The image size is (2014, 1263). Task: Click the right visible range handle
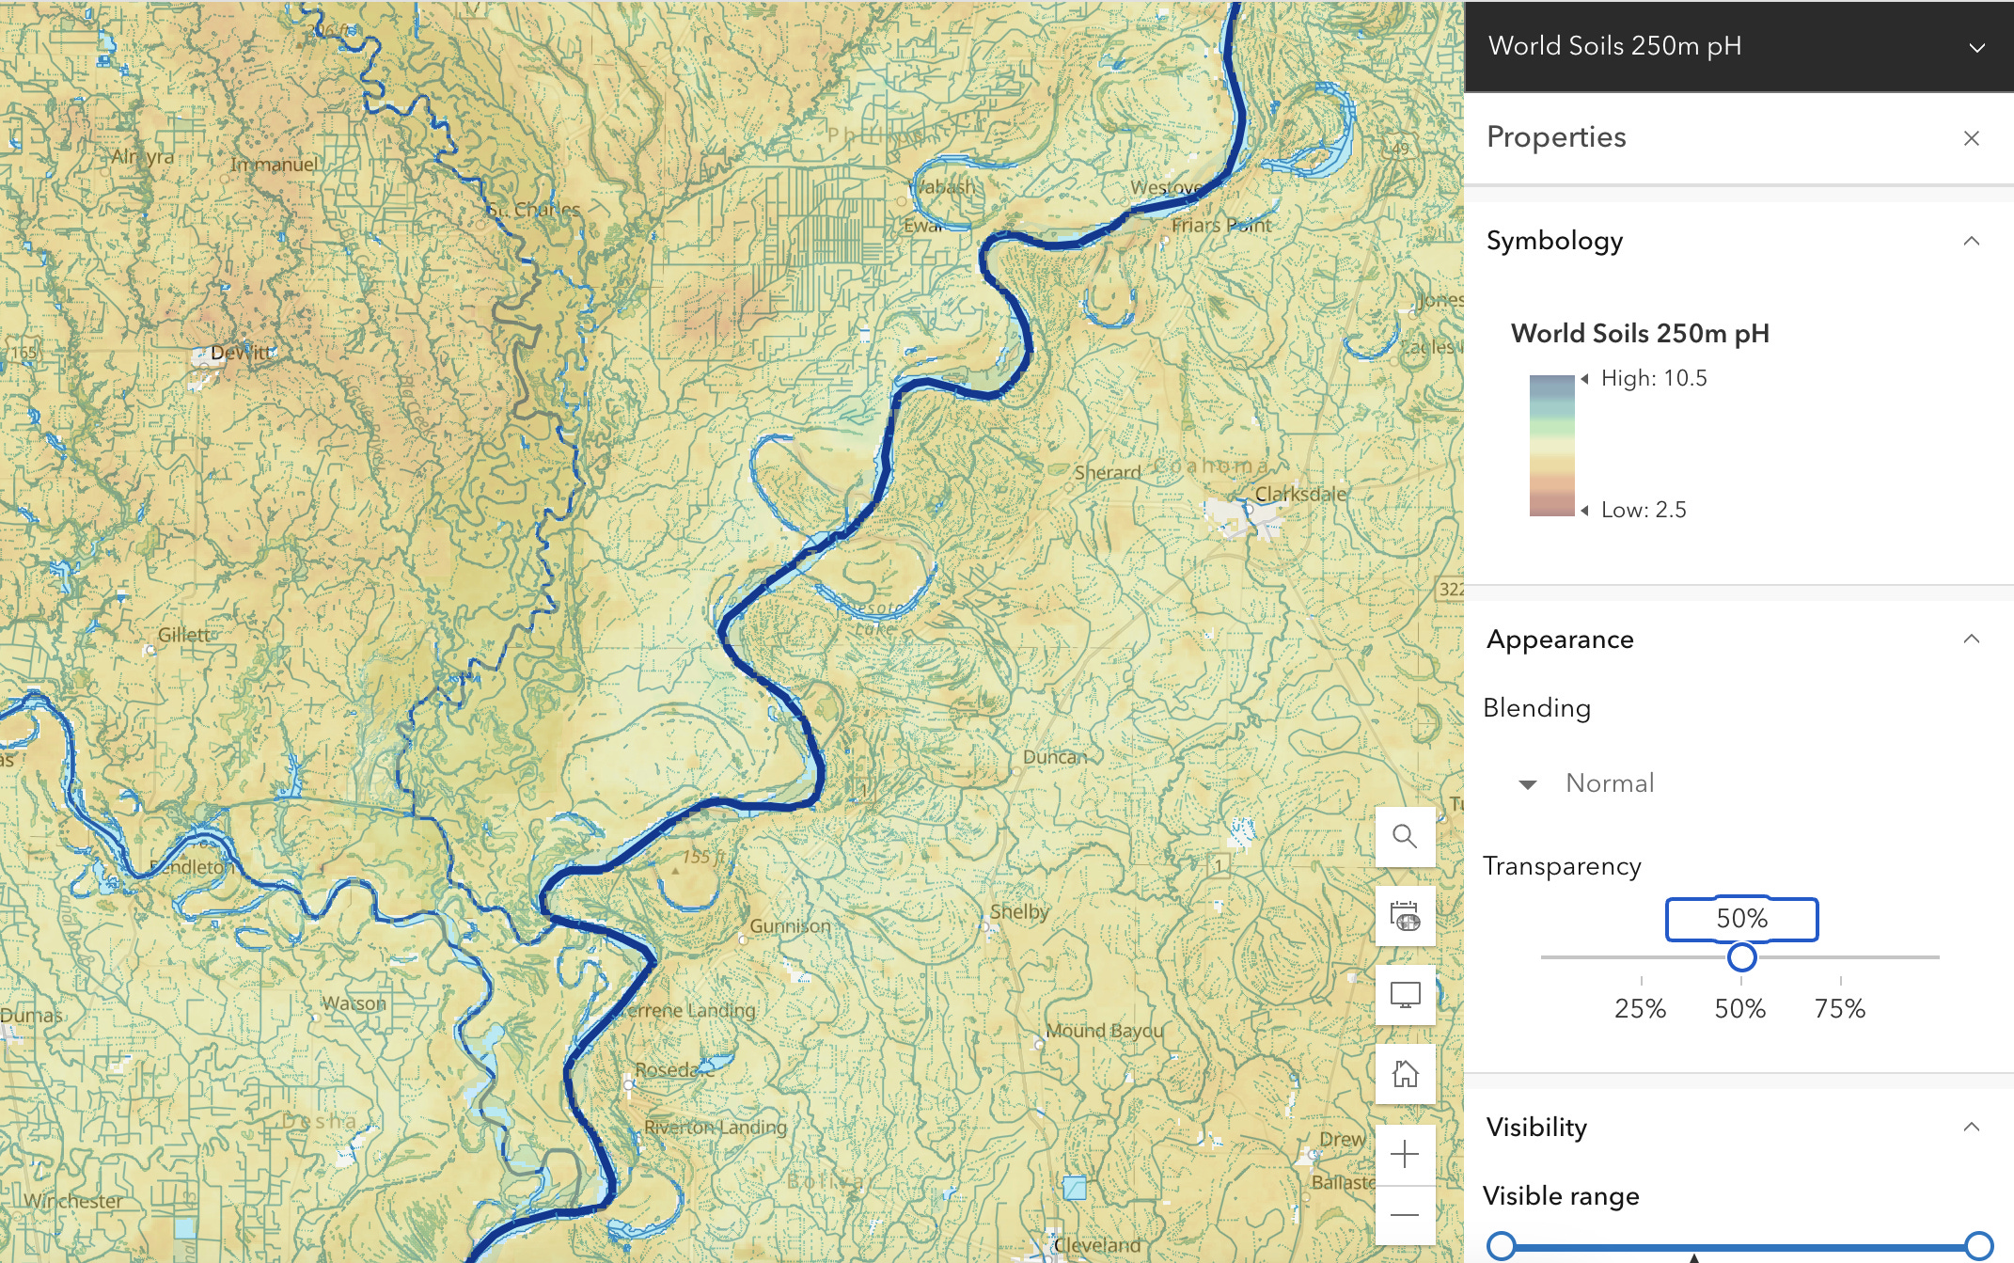[x=1979, y=1246]
